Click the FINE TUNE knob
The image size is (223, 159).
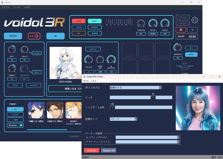click(x=89, y=60)
